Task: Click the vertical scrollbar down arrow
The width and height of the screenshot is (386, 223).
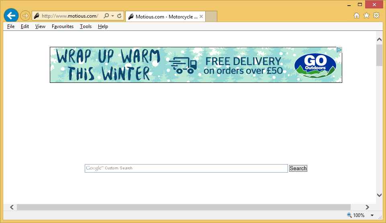Action: click(x=379, y=195)
